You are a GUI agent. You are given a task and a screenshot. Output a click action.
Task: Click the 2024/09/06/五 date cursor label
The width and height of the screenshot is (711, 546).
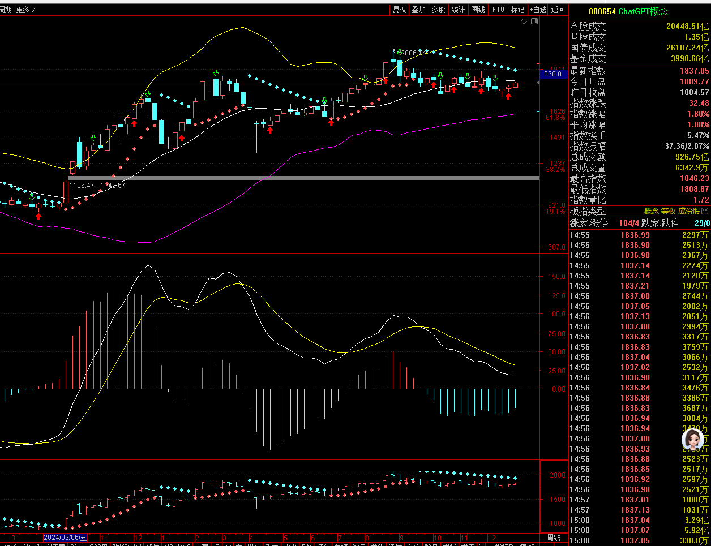(66, 538)
